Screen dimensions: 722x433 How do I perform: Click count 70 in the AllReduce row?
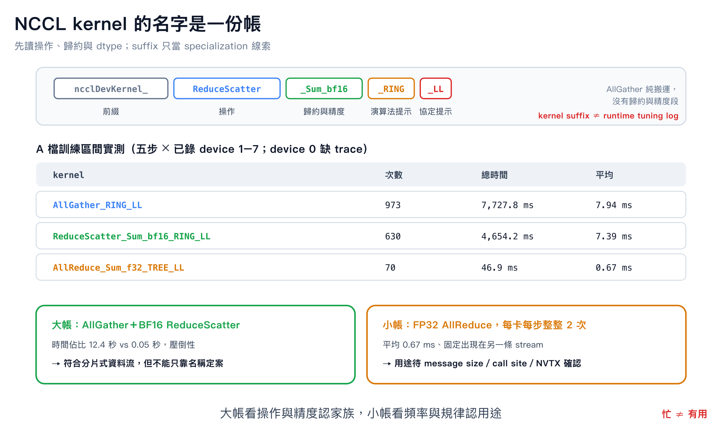390,268
